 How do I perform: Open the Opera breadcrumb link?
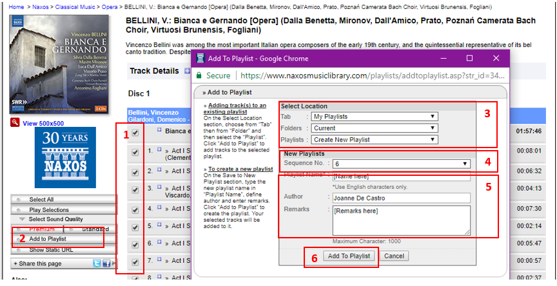[x=110, y=7]
